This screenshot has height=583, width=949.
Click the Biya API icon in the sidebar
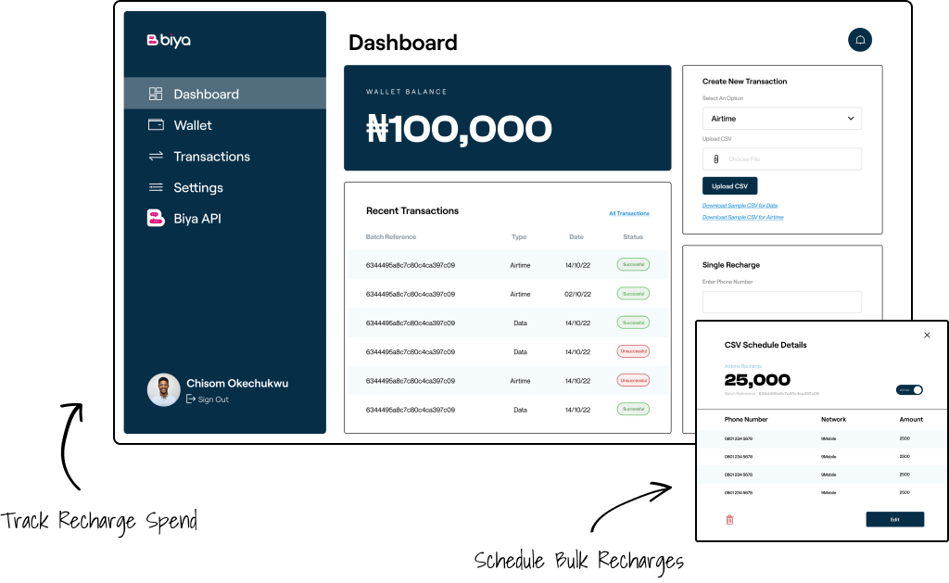click(156, 219)
